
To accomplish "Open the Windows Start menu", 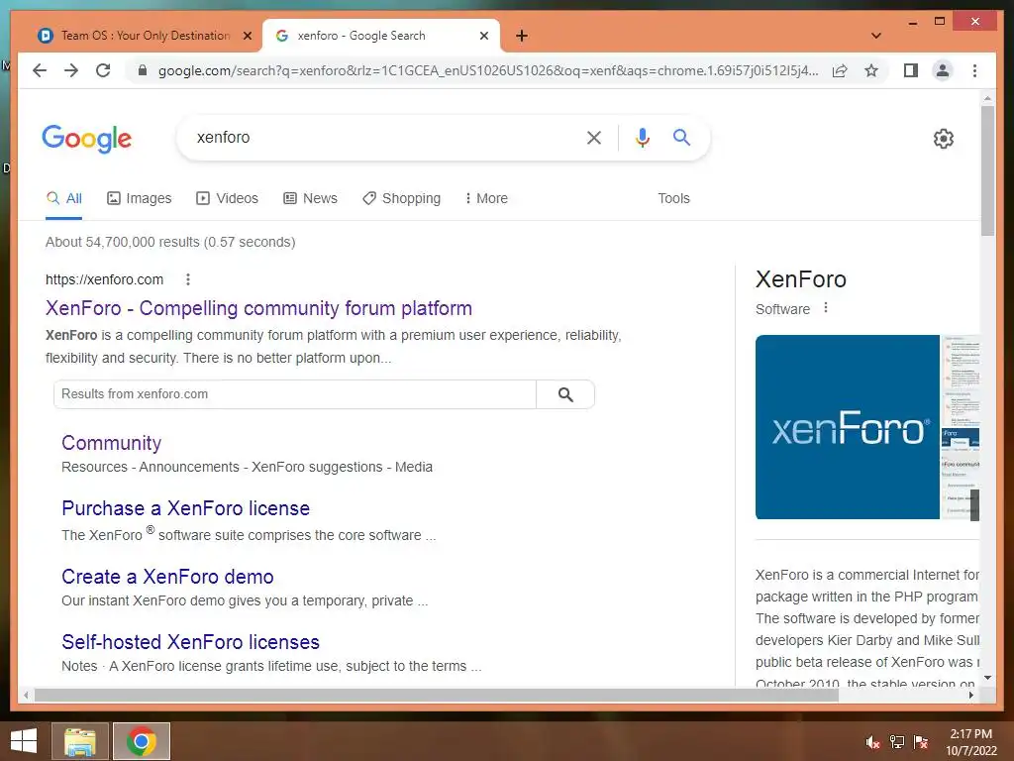I will coord(24,741).
